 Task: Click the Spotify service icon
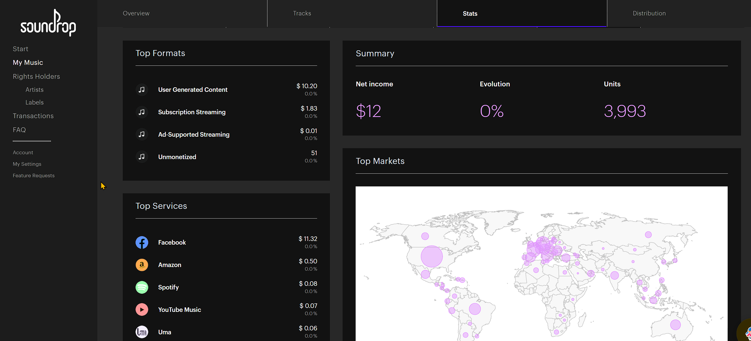pyautogui.click(x=142, y=287)
